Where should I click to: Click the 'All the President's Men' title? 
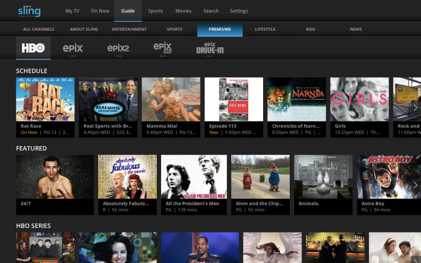click(x=192, y=203)
